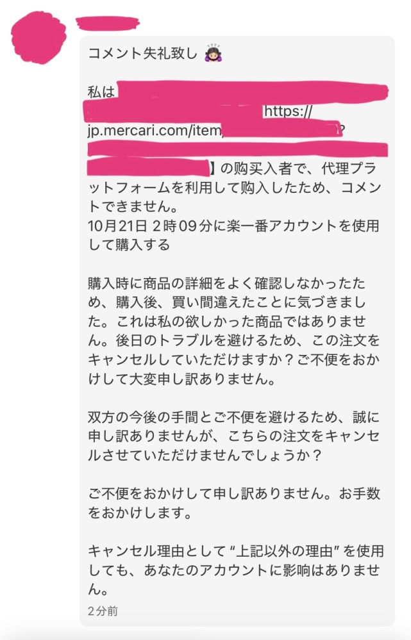Viewport: 411px width, 640px height.
Task: Click the 'して購入する' line
Action: tap(129, 245)
